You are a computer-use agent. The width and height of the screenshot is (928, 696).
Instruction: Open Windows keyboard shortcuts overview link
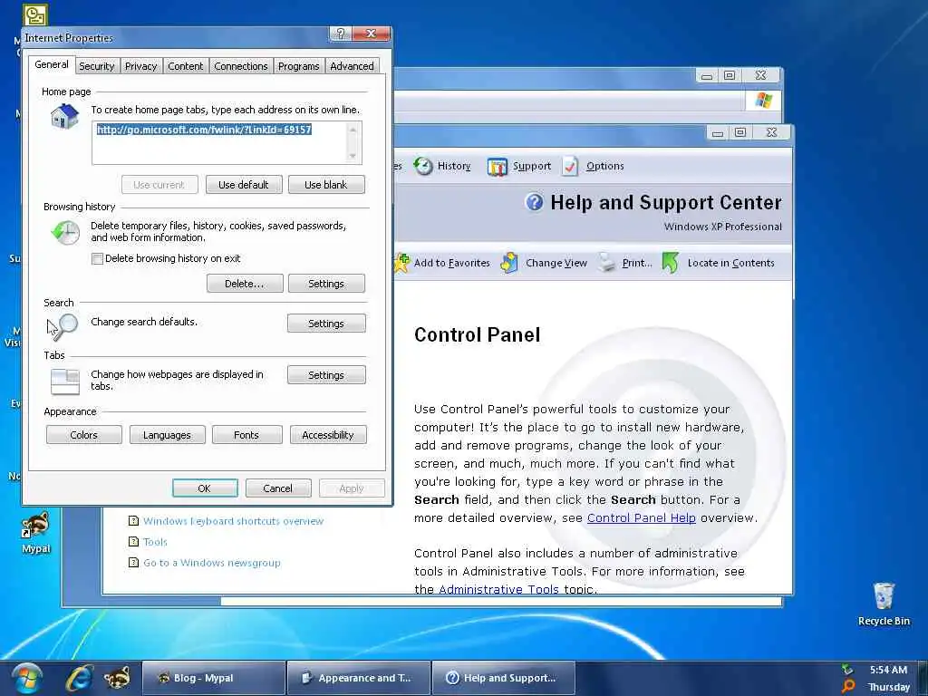coord(233,521)
